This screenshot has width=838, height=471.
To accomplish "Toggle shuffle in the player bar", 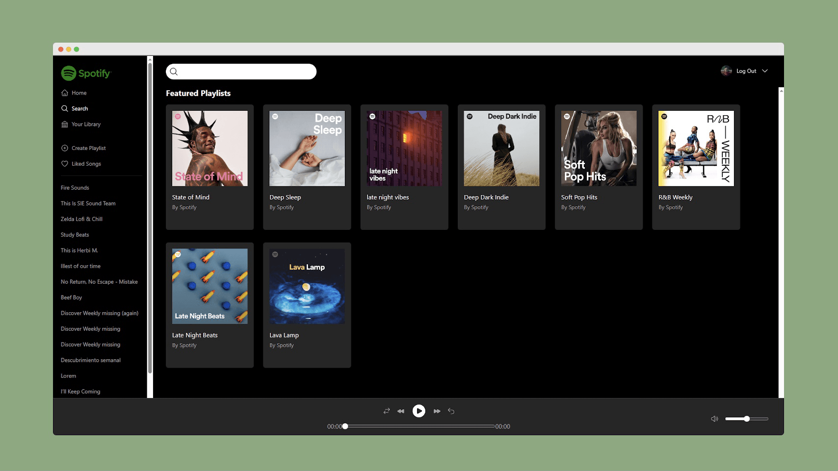I will coord(387,411).
